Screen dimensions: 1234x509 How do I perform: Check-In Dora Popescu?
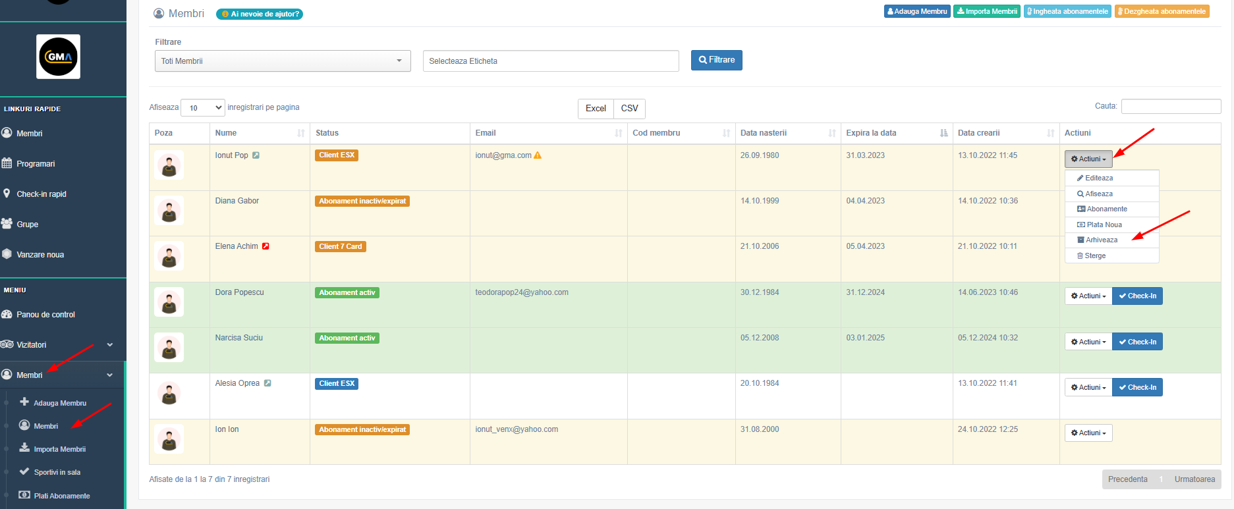[1137, 296]
